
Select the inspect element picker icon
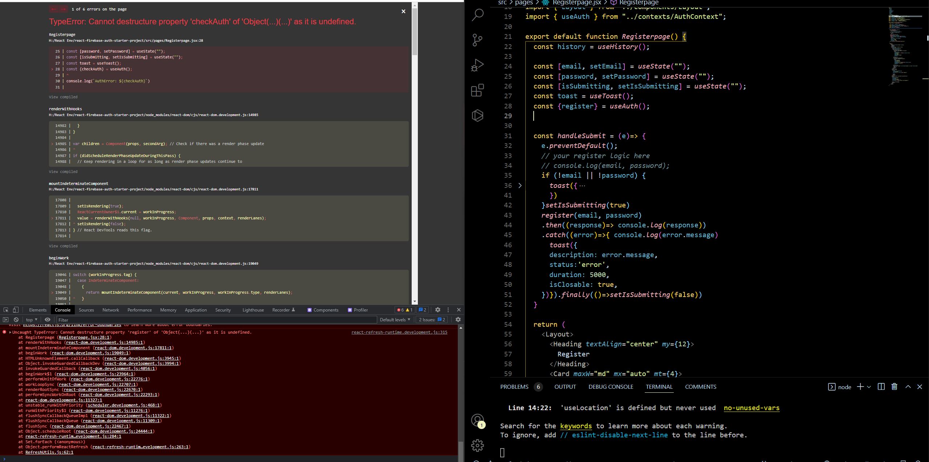[x=6, y=310]
